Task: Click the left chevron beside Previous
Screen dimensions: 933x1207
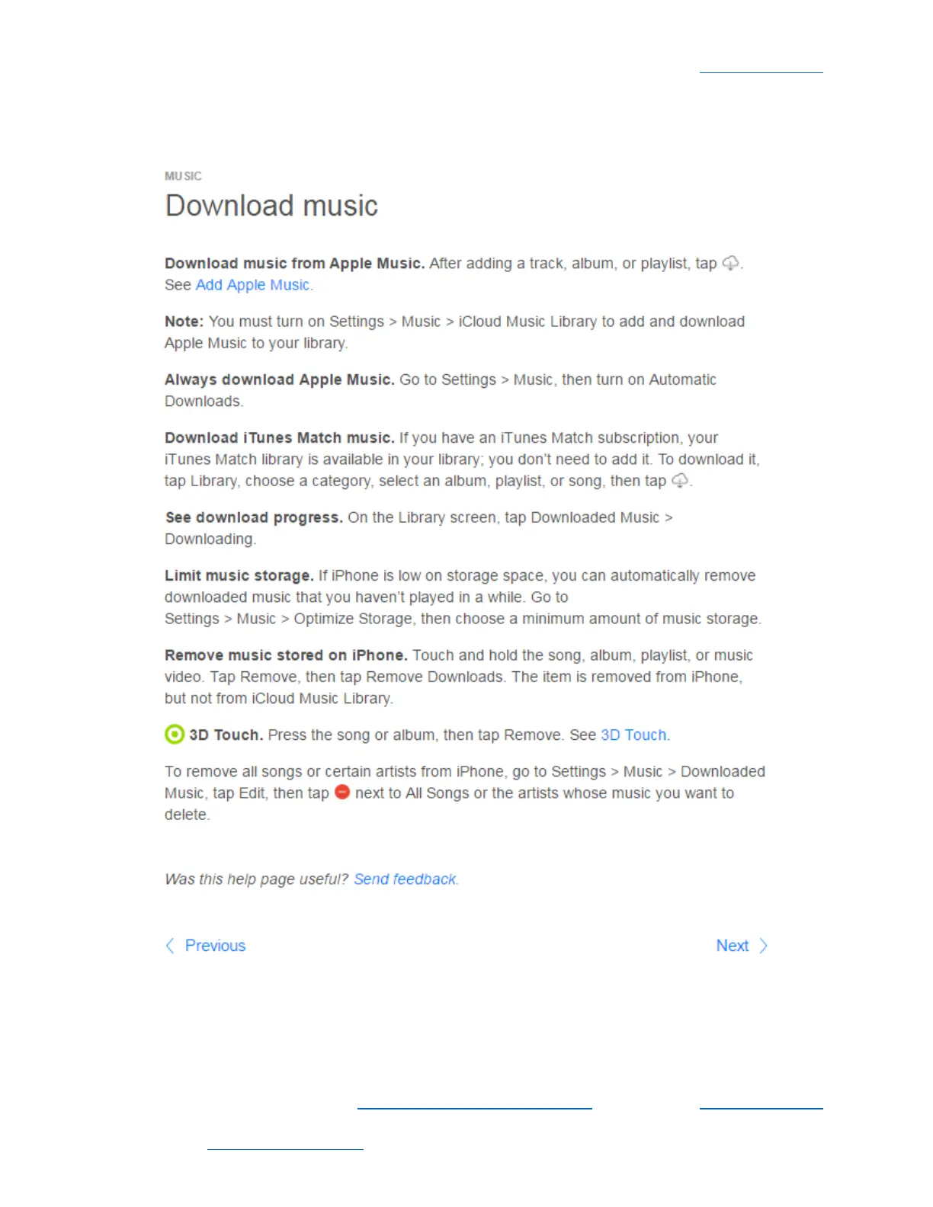Action: pos(170,946)
